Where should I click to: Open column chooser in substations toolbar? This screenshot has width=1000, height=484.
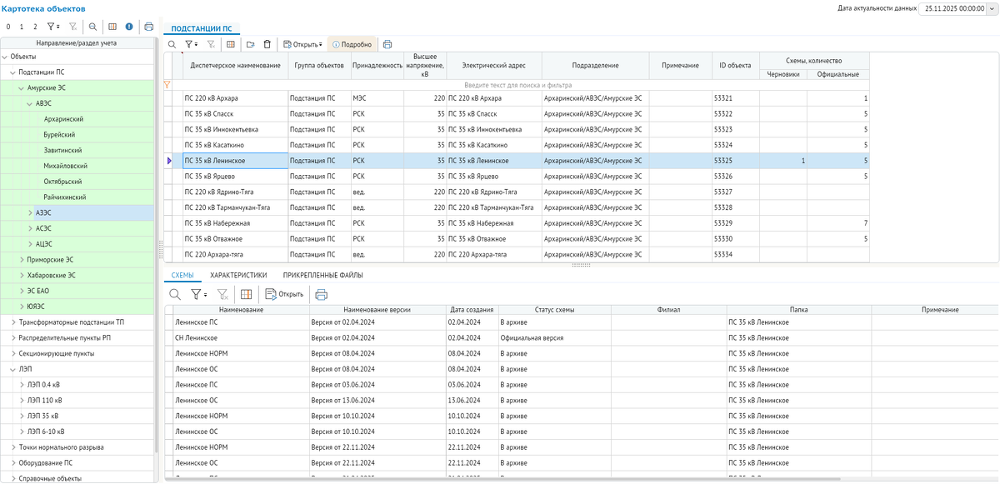tap(231, 44)
